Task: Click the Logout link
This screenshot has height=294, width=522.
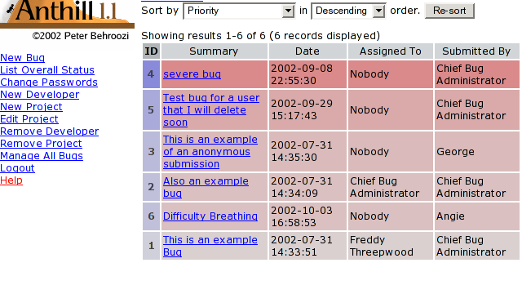Action: 17,168
